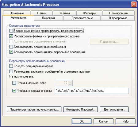This screenshot has width=138, height=127.
Task: Check 'Размещать вложения сообщений в отдельных архивах'
Action: (x=11, y=71)
